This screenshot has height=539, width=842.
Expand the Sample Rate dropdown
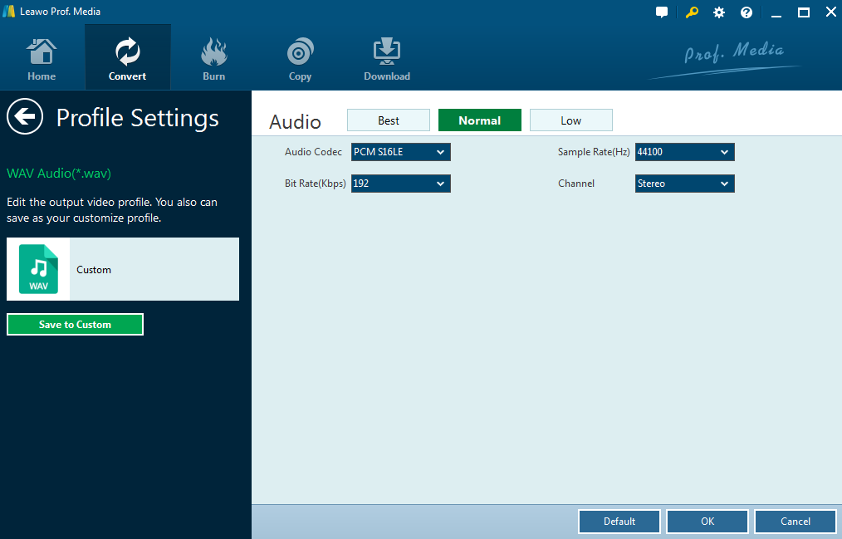684,152
